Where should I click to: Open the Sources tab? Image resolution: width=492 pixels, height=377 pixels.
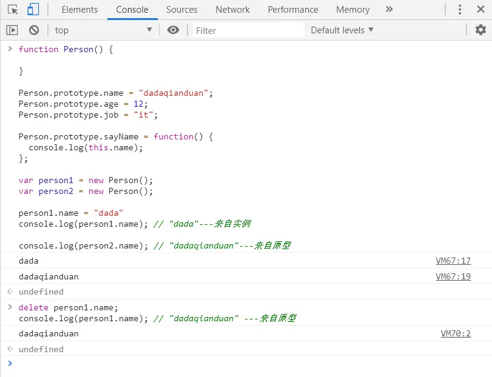click(181, 10)
